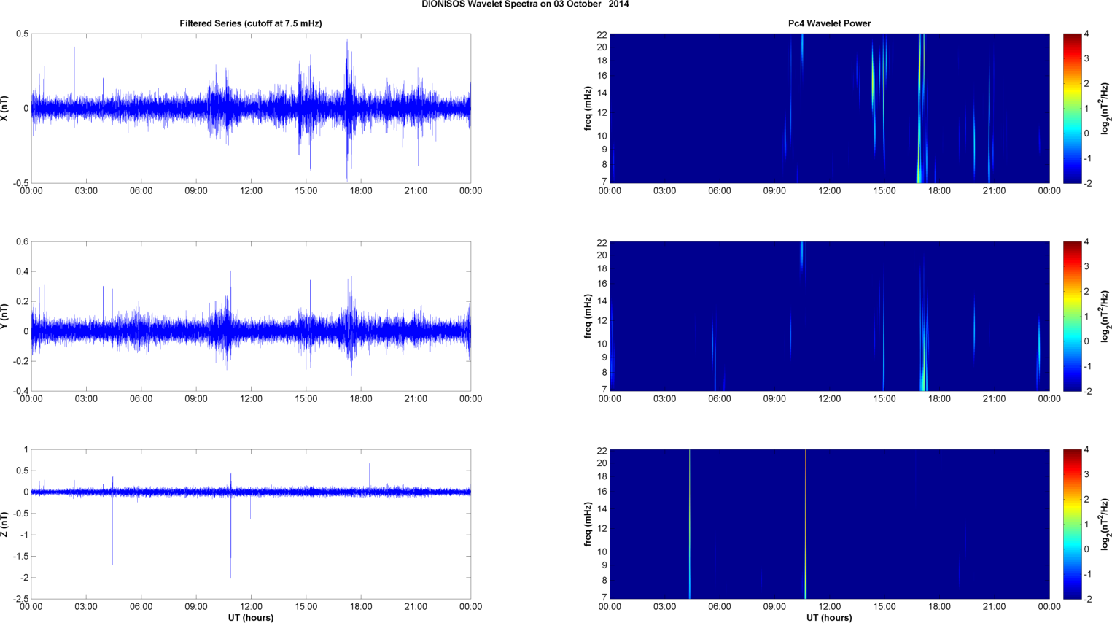Click the log2(nT²/Hz) label beside the middle colorbar
The width and height of the screenshot is (1112, 623).
(1105, 317)
